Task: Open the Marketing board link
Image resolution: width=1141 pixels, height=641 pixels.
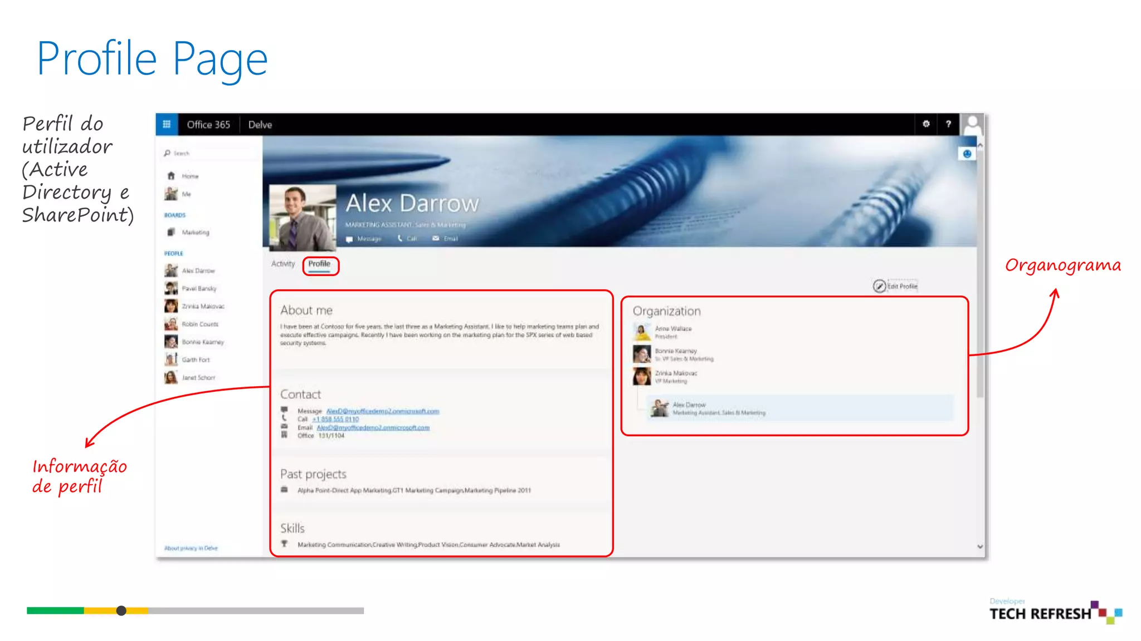Action: coord(196,232)
